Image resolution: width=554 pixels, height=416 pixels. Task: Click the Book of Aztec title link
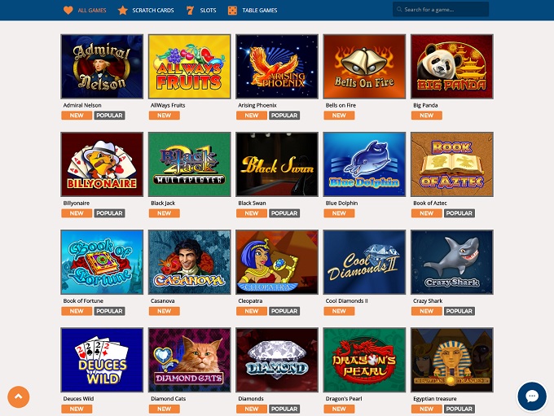[x=430, y=203]
